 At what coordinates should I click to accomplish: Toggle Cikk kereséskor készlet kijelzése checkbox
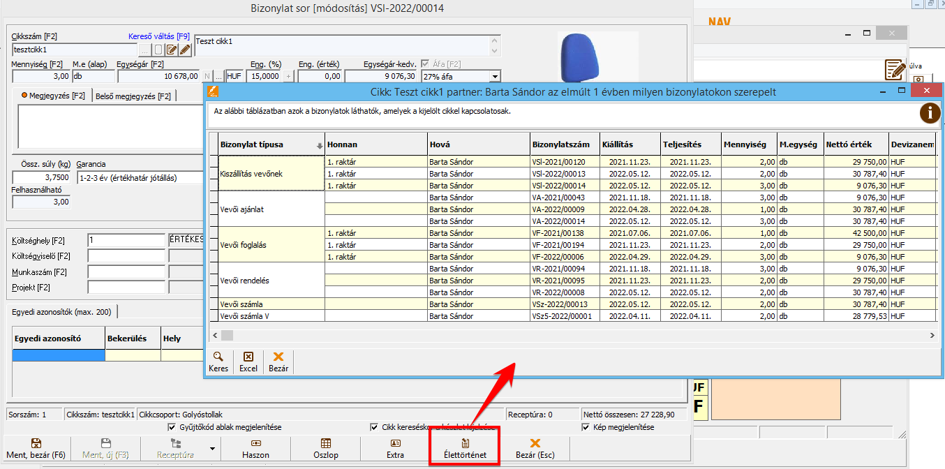375,427
